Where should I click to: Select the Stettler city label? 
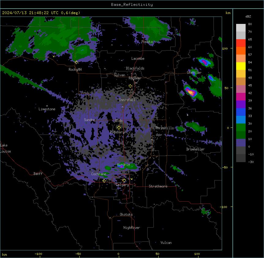coord(194,73)
